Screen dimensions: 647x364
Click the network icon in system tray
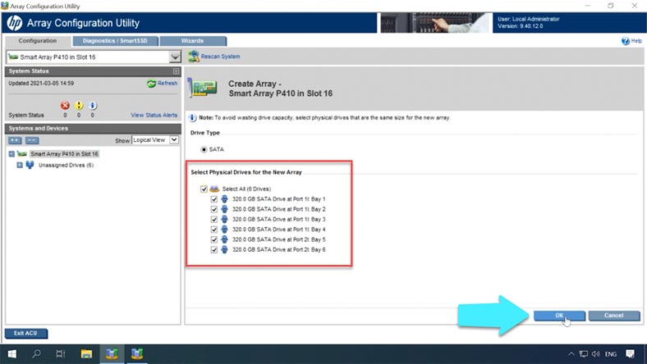point(584,354)
